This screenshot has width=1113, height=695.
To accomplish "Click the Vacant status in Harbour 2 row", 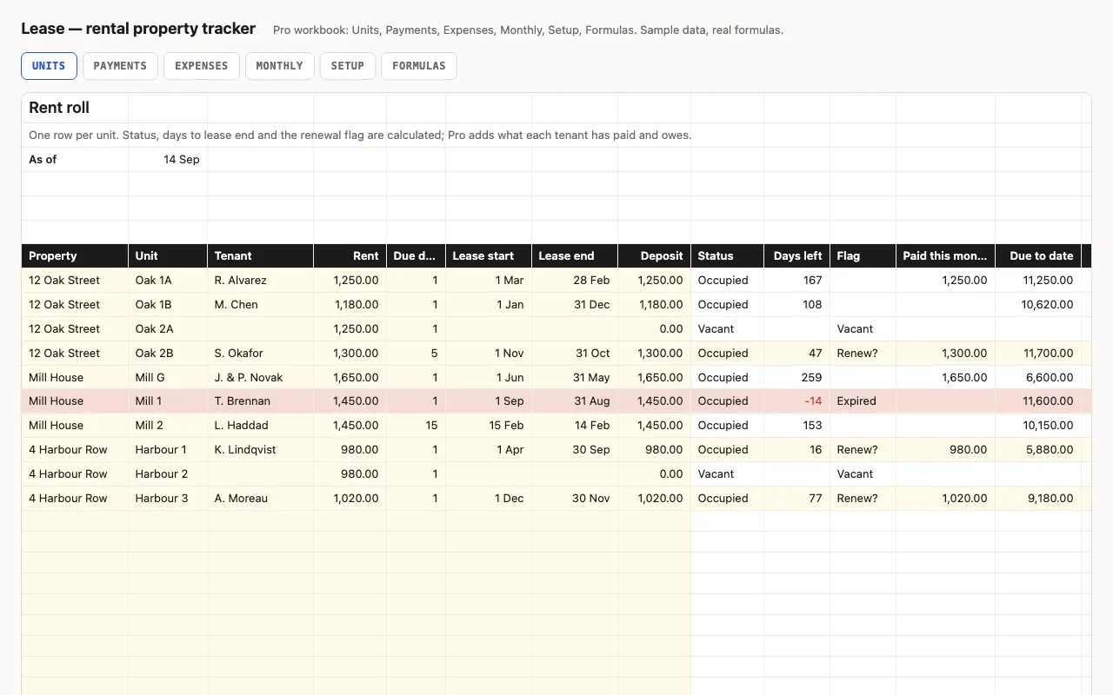I will [x=727, y=474].
